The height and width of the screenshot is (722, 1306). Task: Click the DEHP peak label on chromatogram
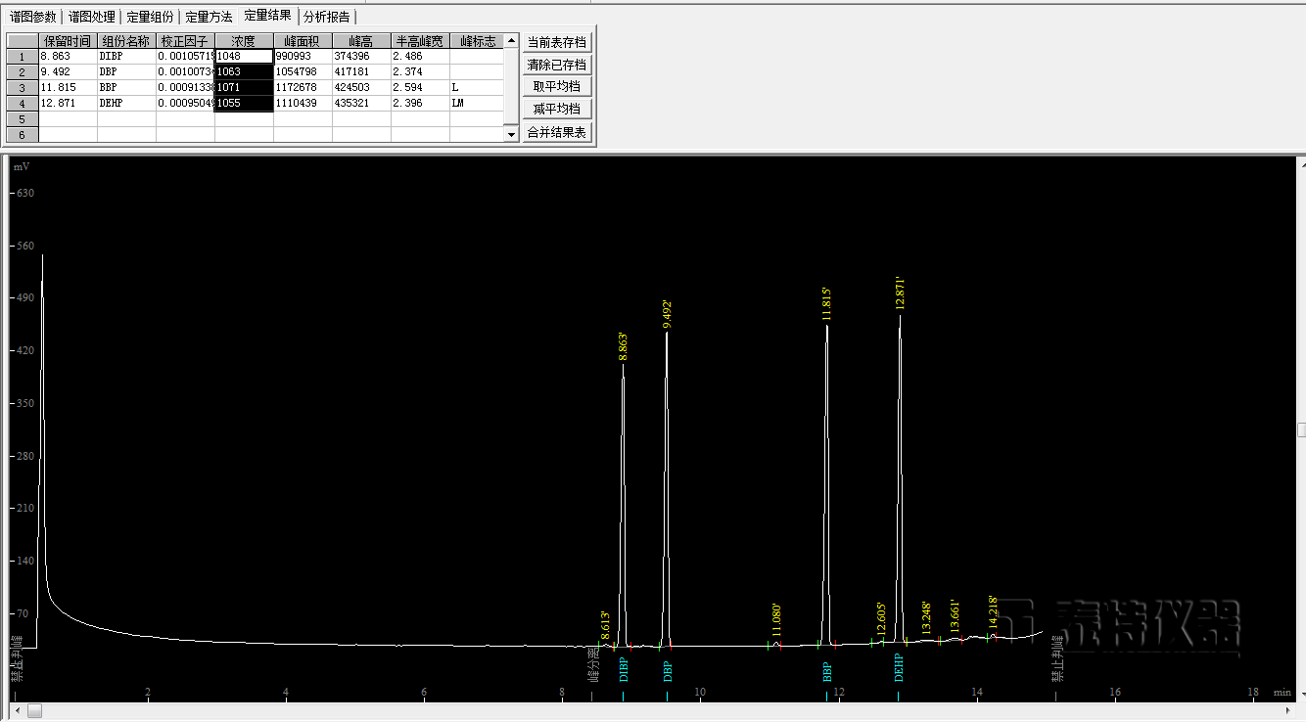pos(899,667)
